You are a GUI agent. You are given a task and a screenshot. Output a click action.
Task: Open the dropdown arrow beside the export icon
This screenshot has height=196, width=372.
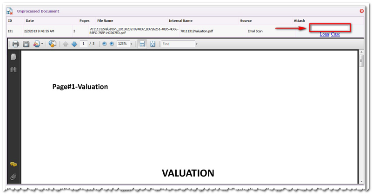[x=42, y=44]
